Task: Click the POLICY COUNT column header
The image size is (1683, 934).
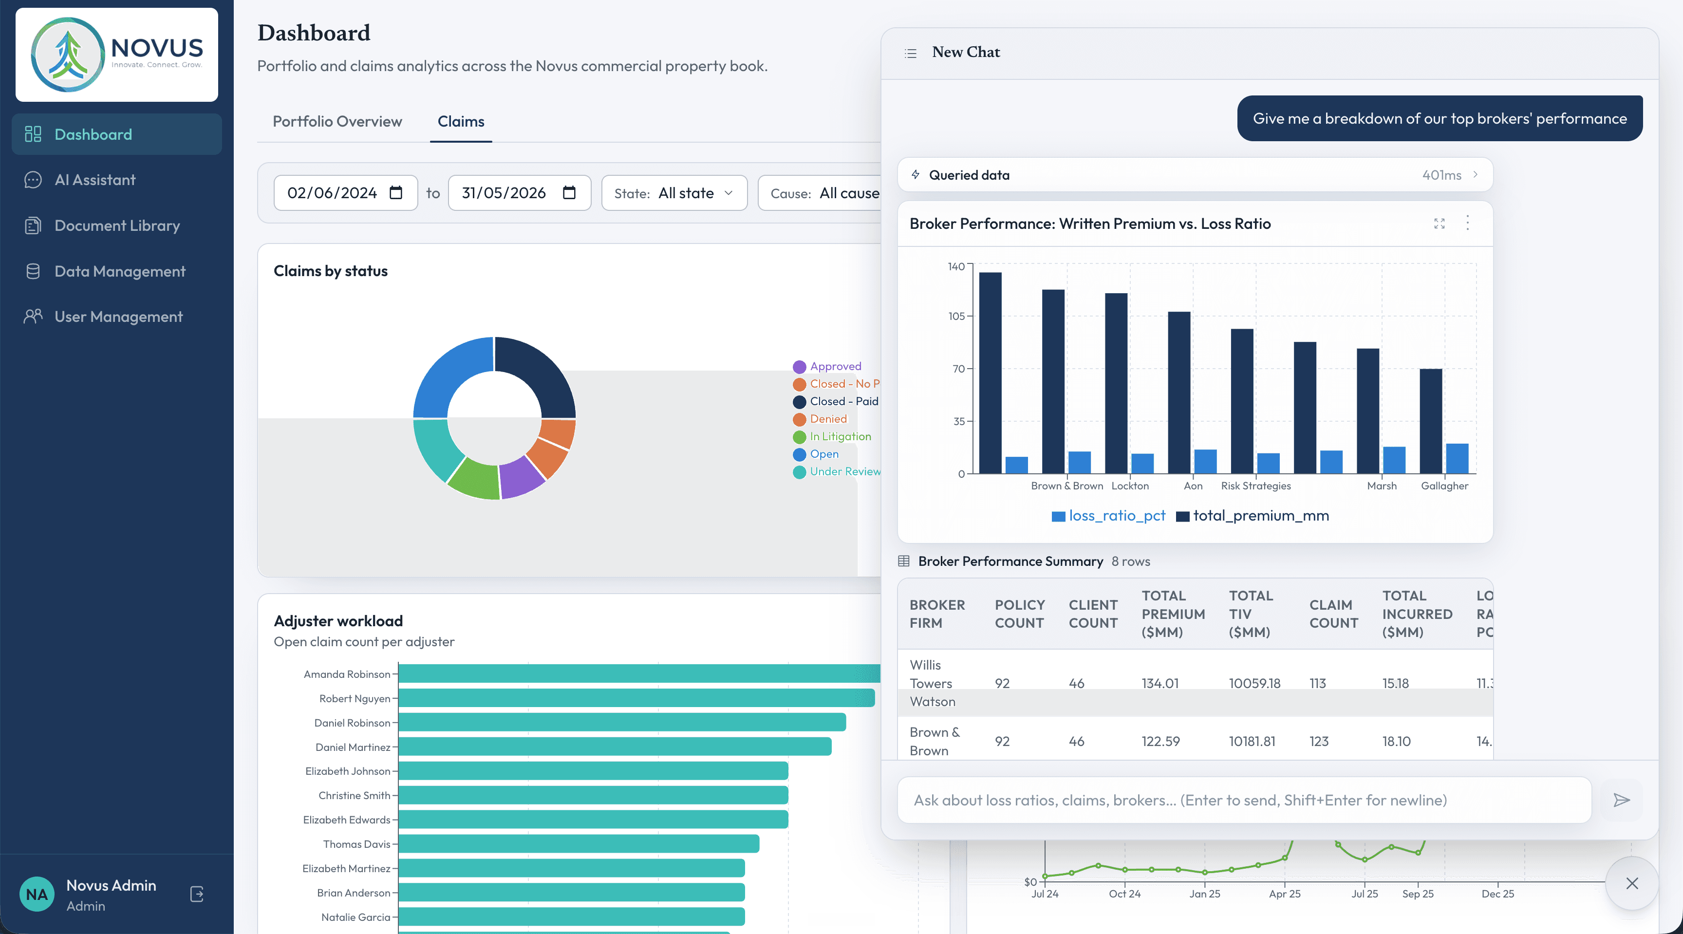Action: [x=1019, y=613]
